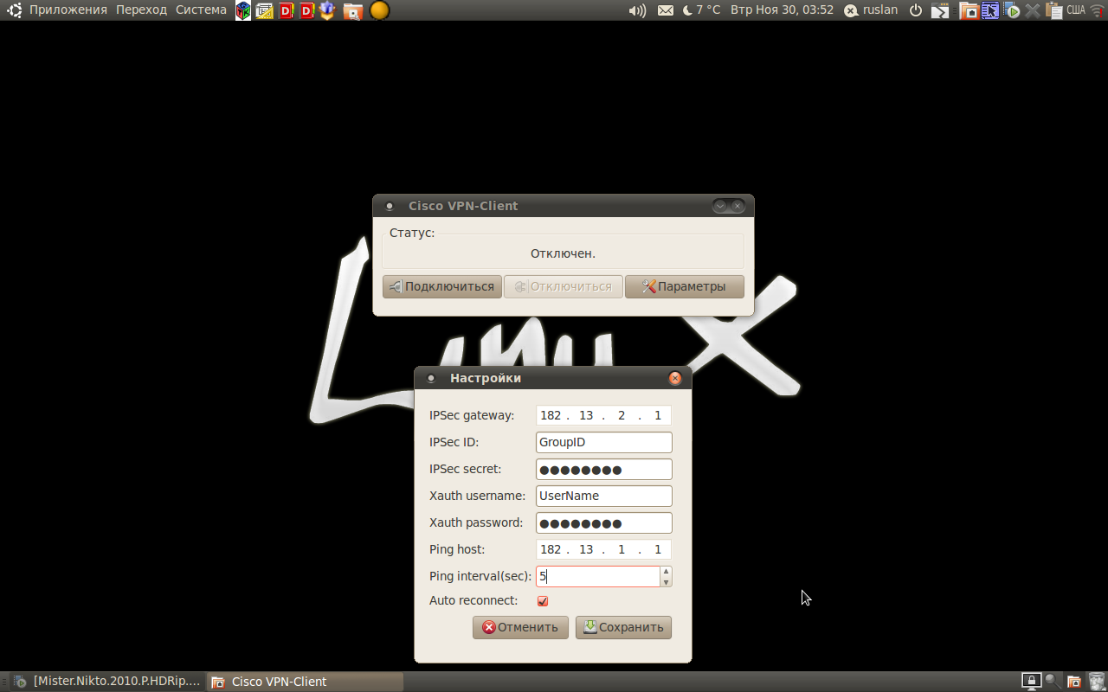Click first octet 182 of Ping host
The height and width of the screenshot is (692, 1108).
551,549
